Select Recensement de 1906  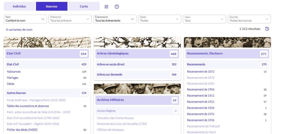201,90
